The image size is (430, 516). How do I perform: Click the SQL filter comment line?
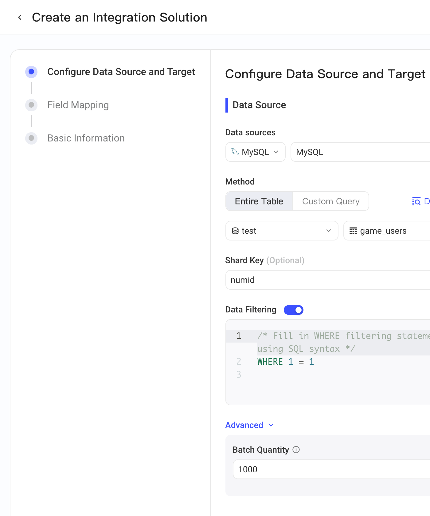[x=343, y=342]
